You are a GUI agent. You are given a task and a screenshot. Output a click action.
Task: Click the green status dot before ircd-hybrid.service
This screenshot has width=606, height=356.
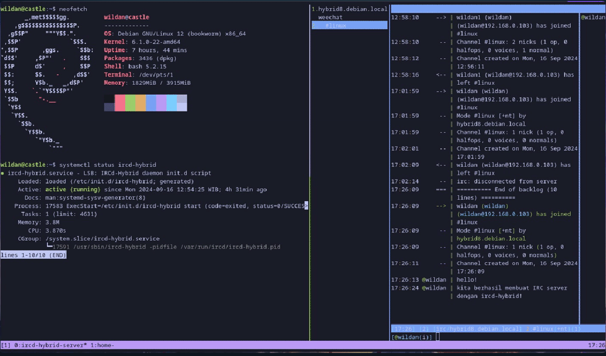coord(3,173)
